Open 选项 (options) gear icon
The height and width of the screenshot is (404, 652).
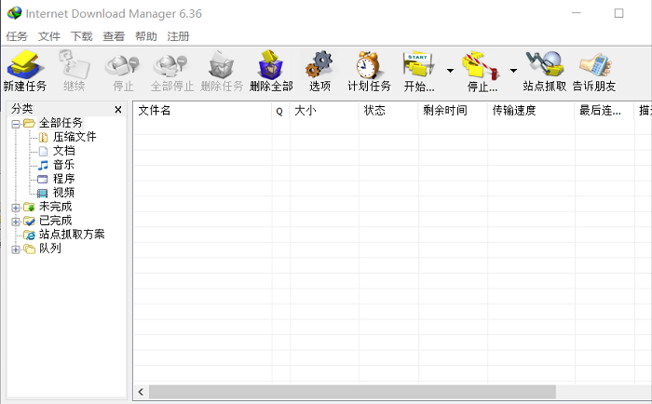tap(319, 64)
